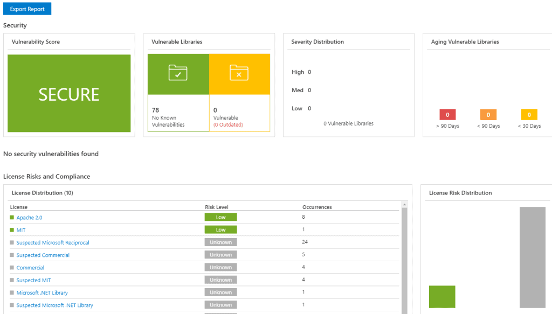552x314 pixels.
Task: Click the Export Report button
Action: coord(27,8)
